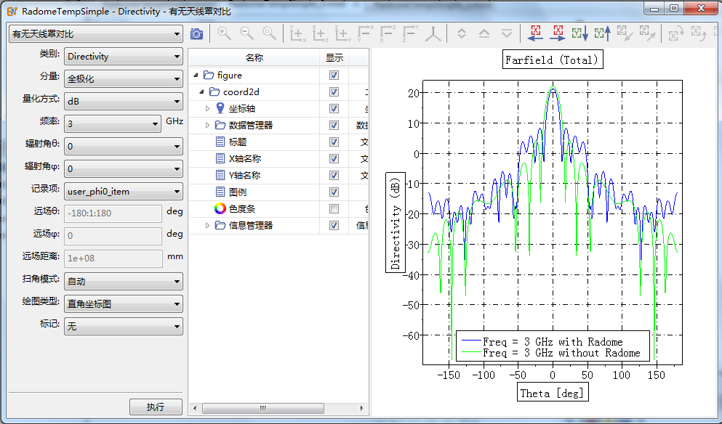
Task: Toggle 标题 display checkbox
Action: [334, 142]
